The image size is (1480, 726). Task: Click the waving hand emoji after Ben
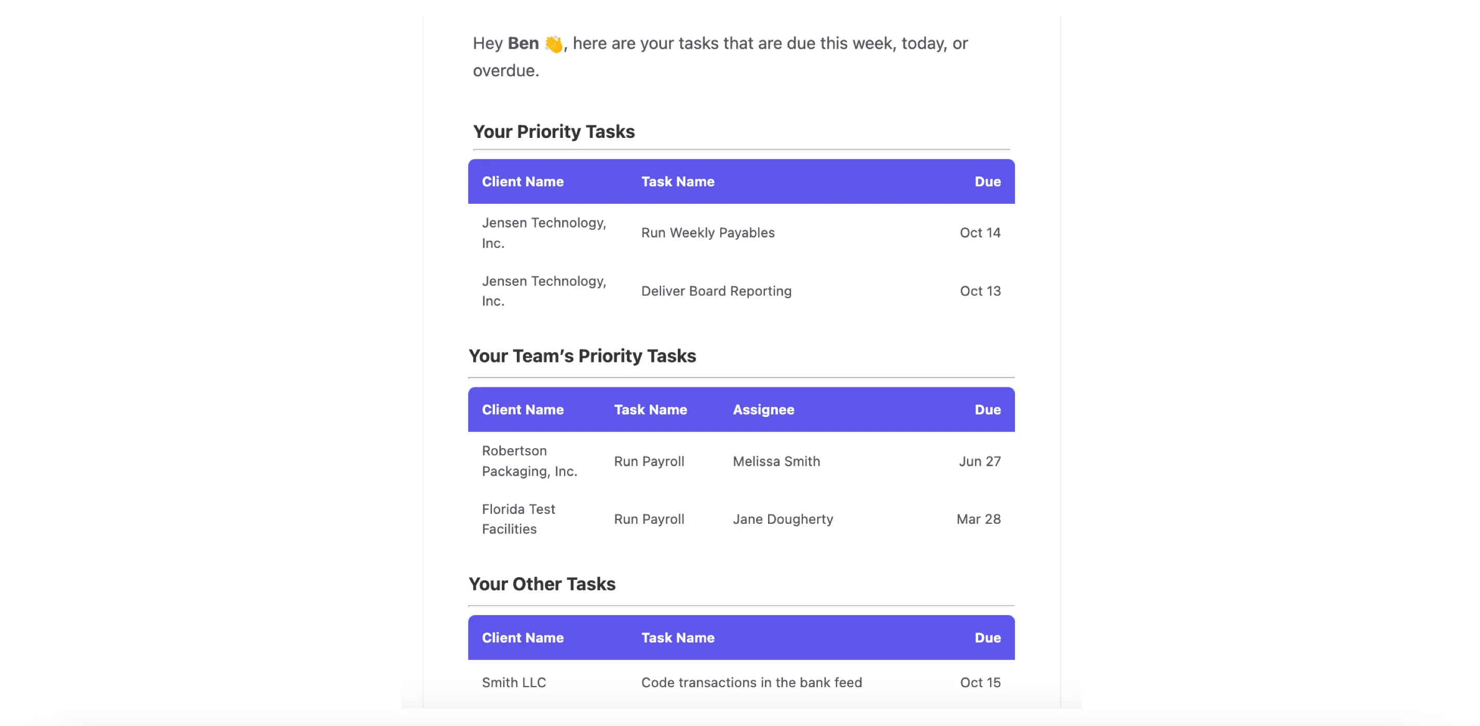point(554,44)
